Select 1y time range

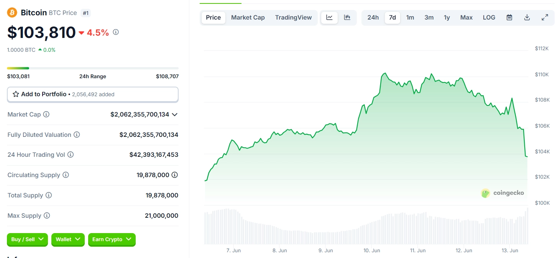click(447, 17)
